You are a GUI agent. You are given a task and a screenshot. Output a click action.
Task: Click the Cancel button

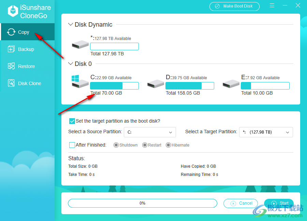240,203
